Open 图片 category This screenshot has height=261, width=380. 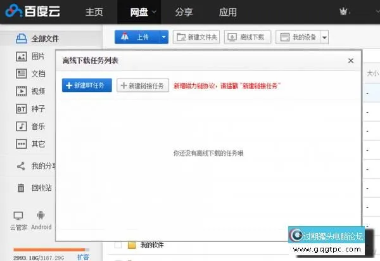(x=38, y=56)
